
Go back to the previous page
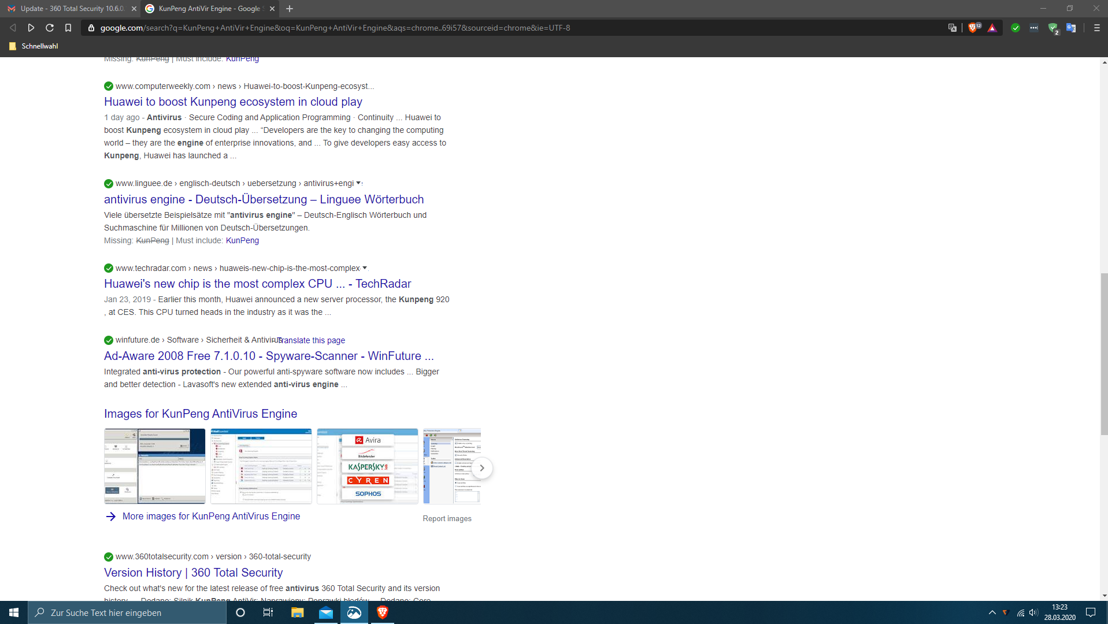click(13, 28)
